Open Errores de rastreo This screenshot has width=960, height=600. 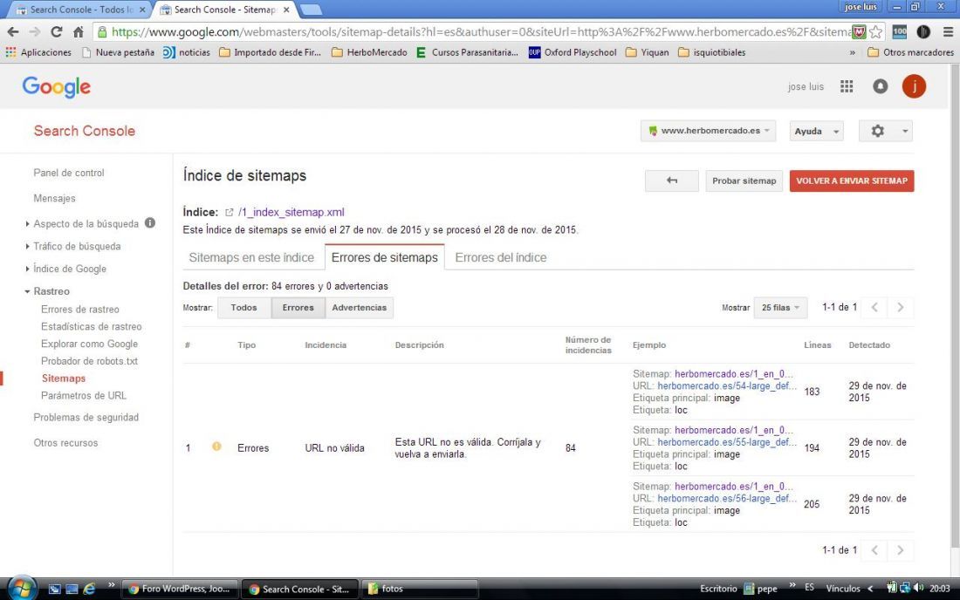pyautogui.click(x=80, y=310)
